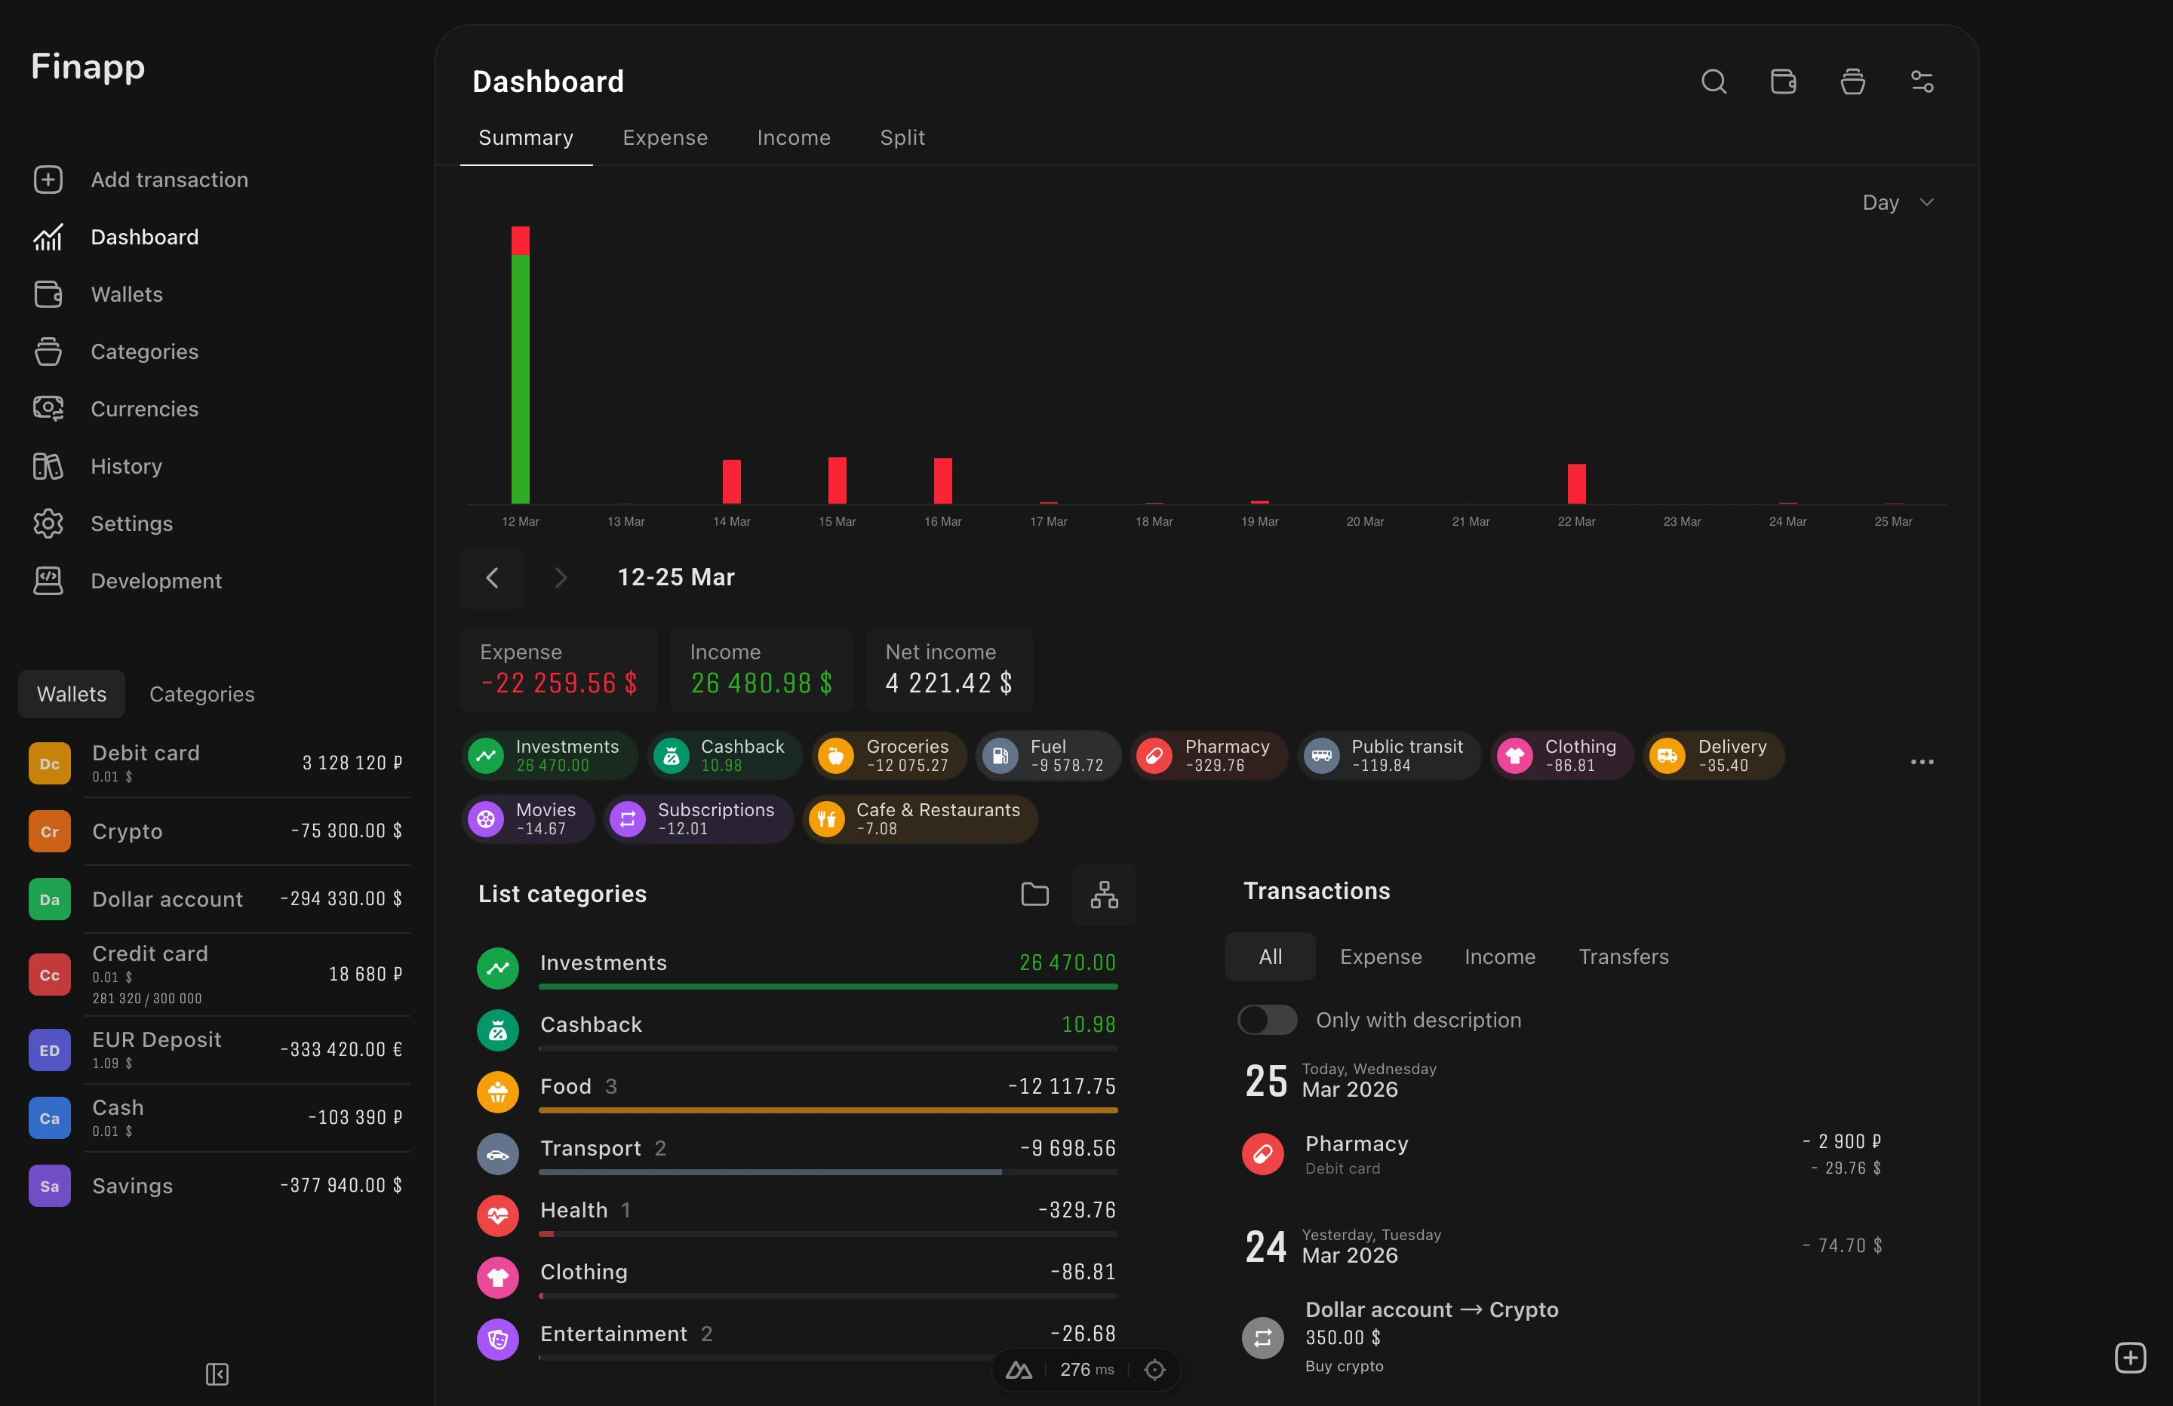Switch to the Expense dashboard tab
Screen dimensions: 2173x1406
pyautogui.click(x=665, y=138)
